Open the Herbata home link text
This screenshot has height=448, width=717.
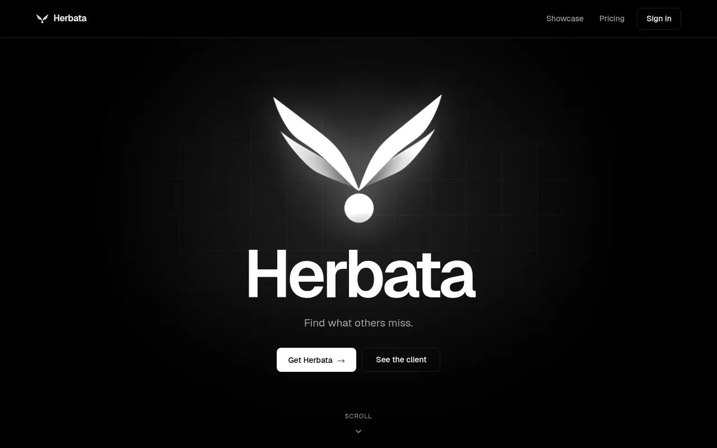70,18
